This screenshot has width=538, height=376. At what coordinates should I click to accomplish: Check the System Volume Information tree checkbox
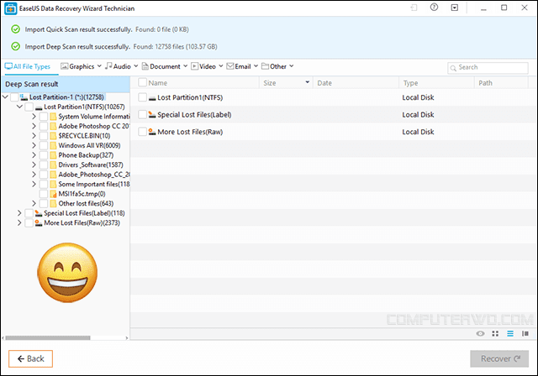pos(44,117)
